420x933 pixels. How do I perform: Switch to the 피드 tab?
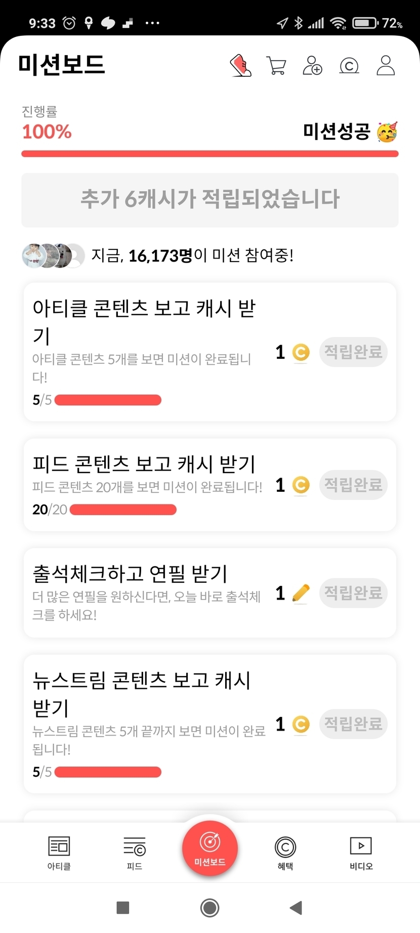(135, 853)
